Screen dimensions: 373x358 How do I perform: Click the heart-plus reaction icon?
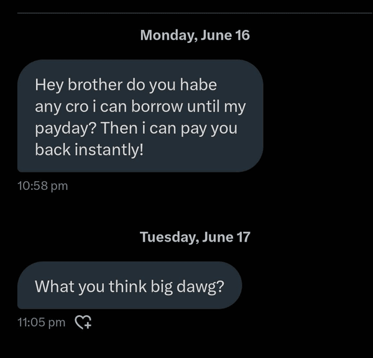(x=83, y=322)
